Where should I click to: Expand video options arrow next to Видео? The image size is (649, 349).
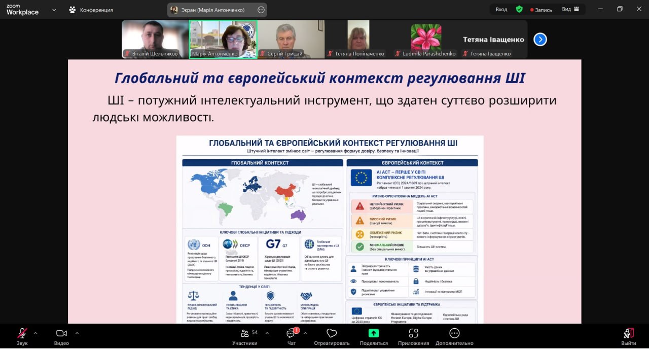(x=77, y=333)
